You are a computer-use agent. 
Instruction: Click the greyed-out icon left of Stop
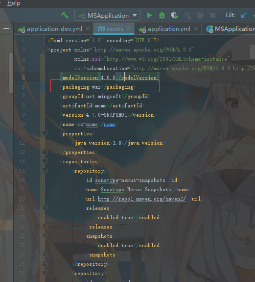pyautogui.click(x=200, y=16)
